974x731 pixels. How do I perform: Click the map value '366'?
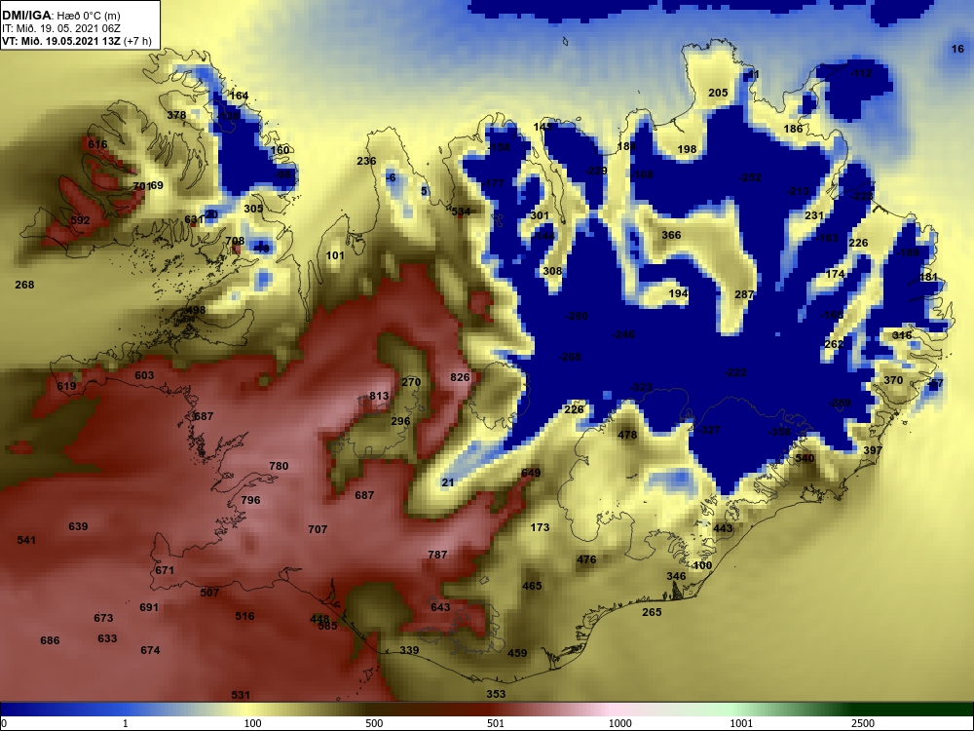[x=671, y=235]
